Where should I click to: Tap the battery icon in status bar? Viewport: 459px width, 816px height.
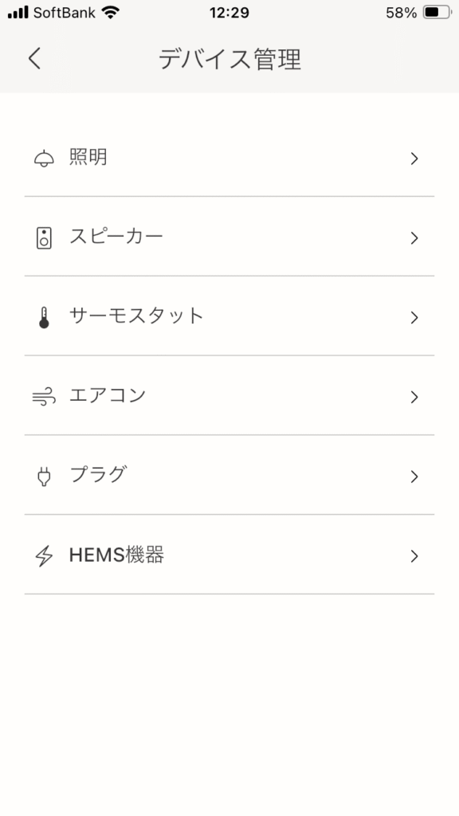tap(437, 13)
